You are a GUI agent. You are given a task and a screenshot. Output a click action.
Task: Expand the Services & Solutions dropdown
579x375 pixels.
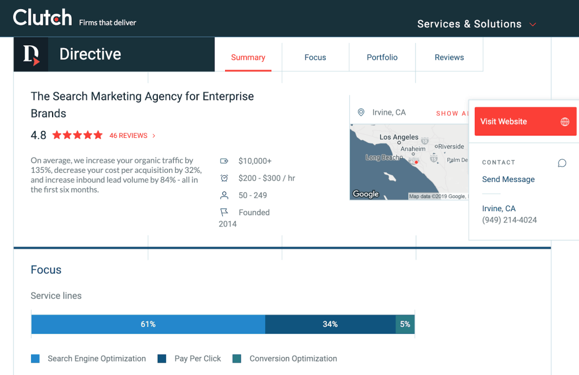(469, 24)
